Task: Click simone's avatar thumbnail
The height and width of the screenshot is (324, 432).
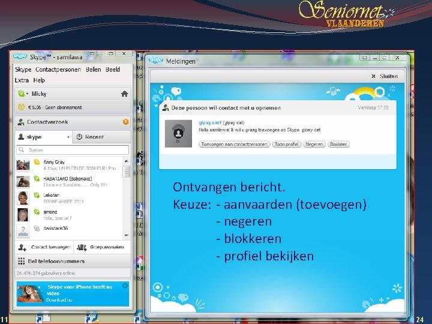Action: (x=23, y=215)
